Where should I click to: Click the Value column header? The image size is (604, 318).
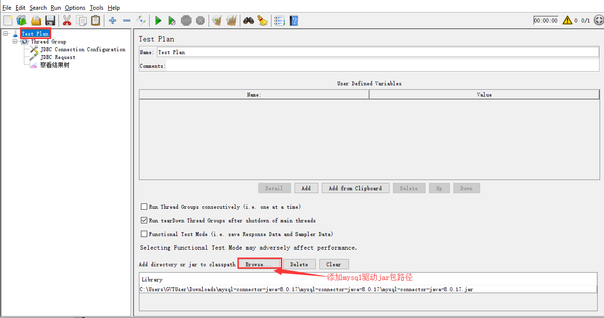[484, 95]
